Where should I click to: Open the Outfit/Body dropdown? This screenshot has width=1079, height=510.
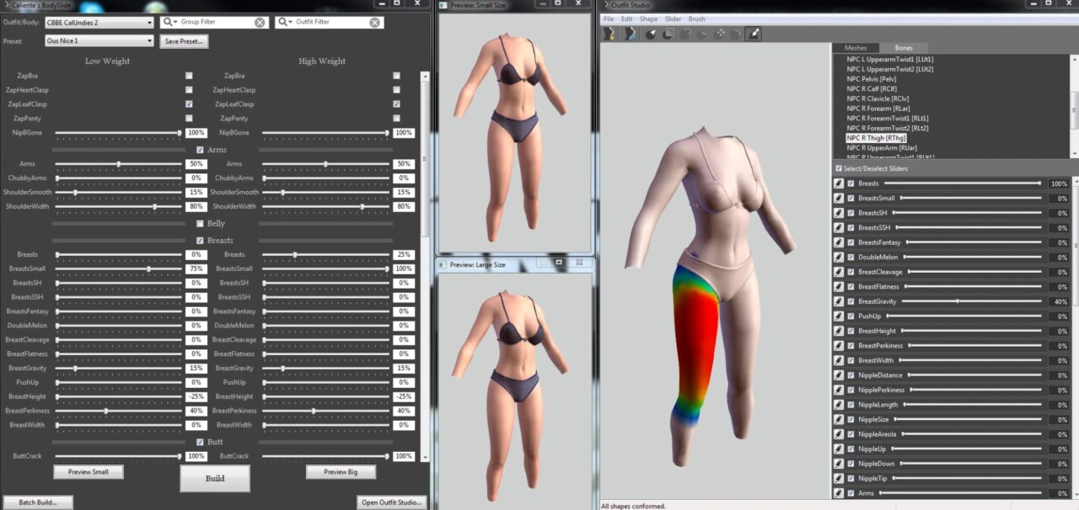(x=99, y=23)
